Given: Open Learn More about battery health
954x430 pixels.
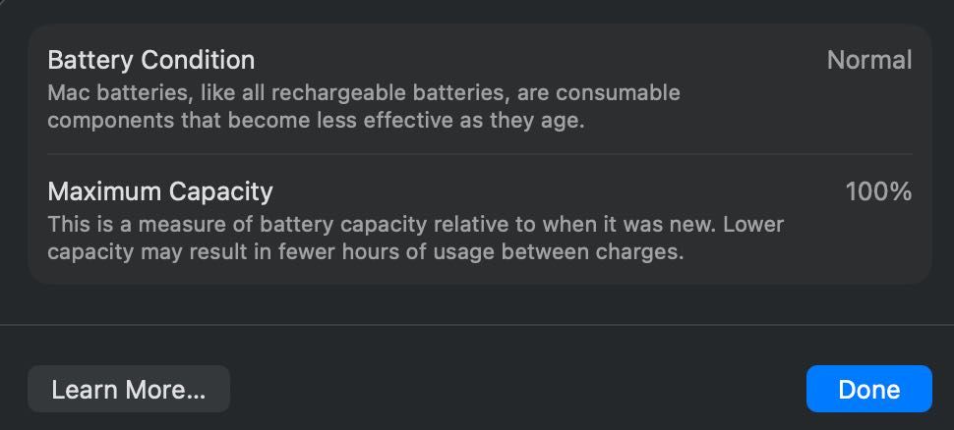Looking at the screenshot, I should (129, 389).
